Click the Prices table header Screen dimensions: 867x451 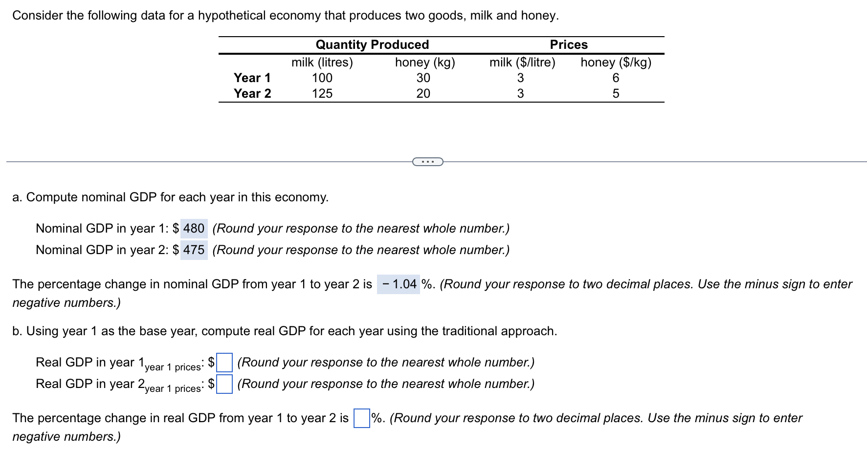point(569,44)
